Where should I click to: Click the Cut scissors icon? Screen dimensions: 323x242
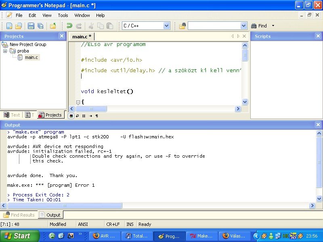[x=91, y=26]
